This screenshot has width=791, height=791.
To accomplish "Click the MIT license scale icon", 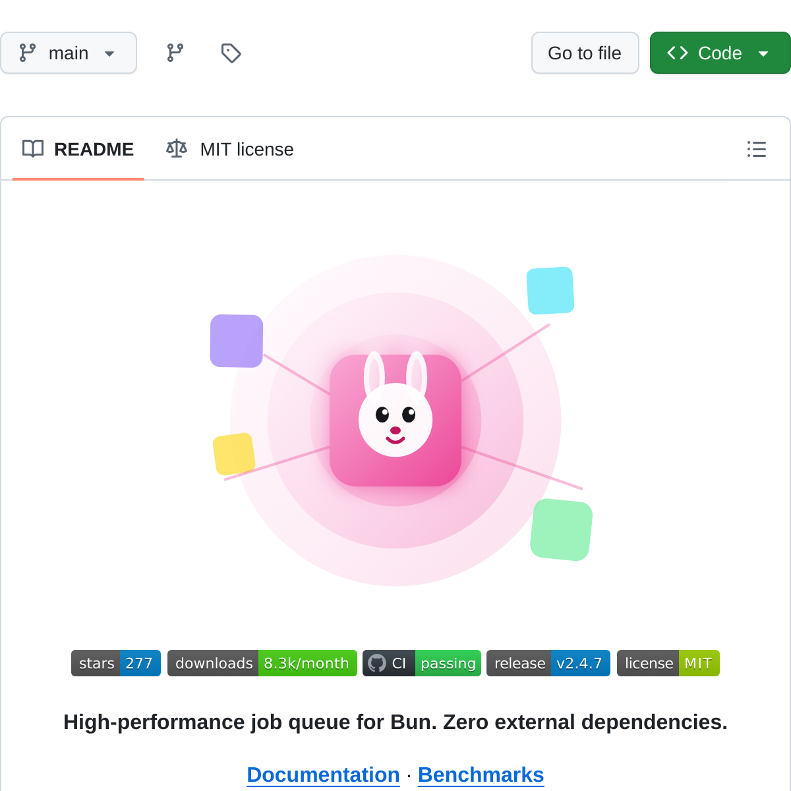I will [x=177, y=149].
